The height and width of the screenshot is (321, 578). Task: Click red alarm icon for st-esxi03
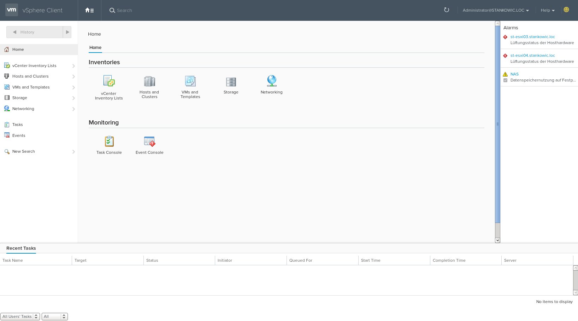(x=505, y=37)
